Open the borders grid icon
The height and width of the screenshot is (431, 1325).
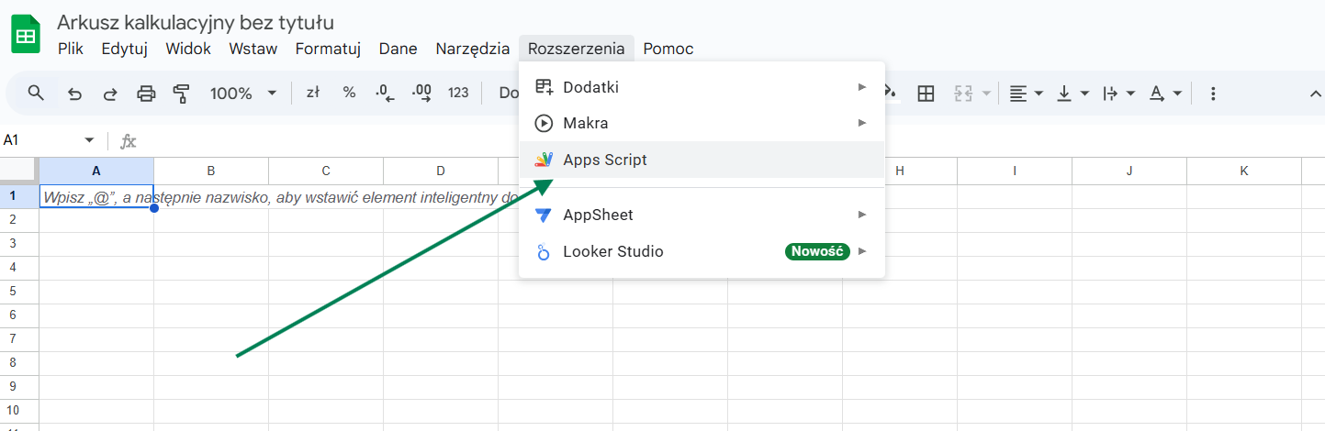tap(926, 93)
